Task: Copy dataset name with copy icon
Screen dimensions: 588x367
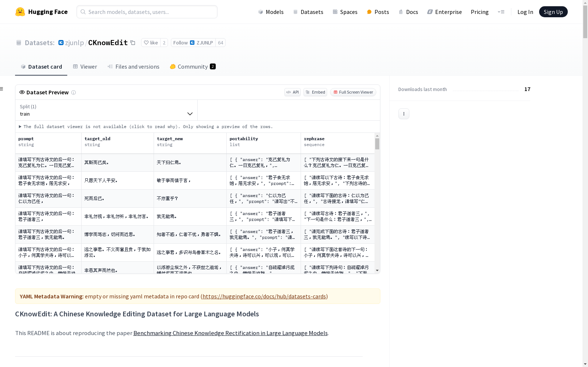Action: coord(133,43)
